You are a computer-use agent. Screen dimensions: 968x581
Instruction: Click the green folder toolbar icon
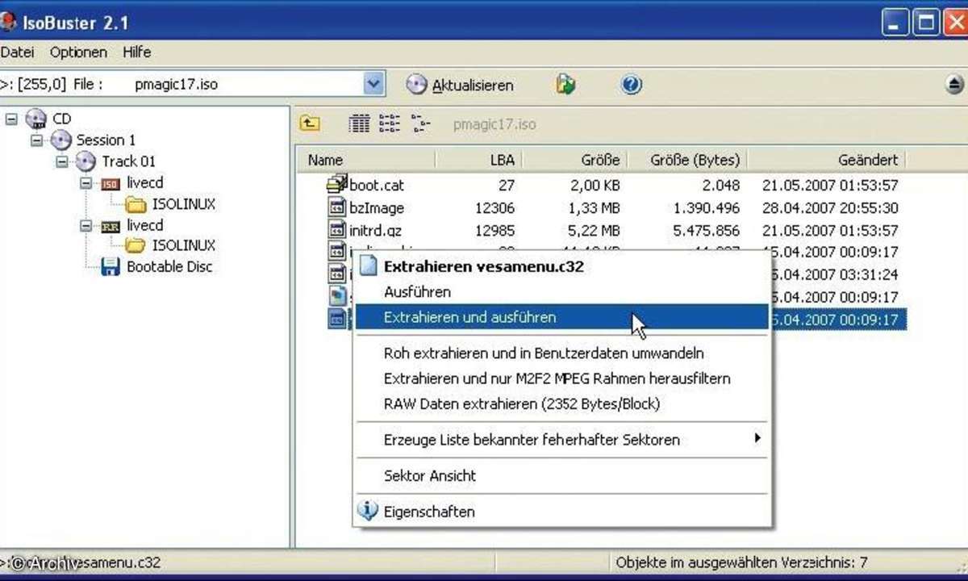coord(565,85)
